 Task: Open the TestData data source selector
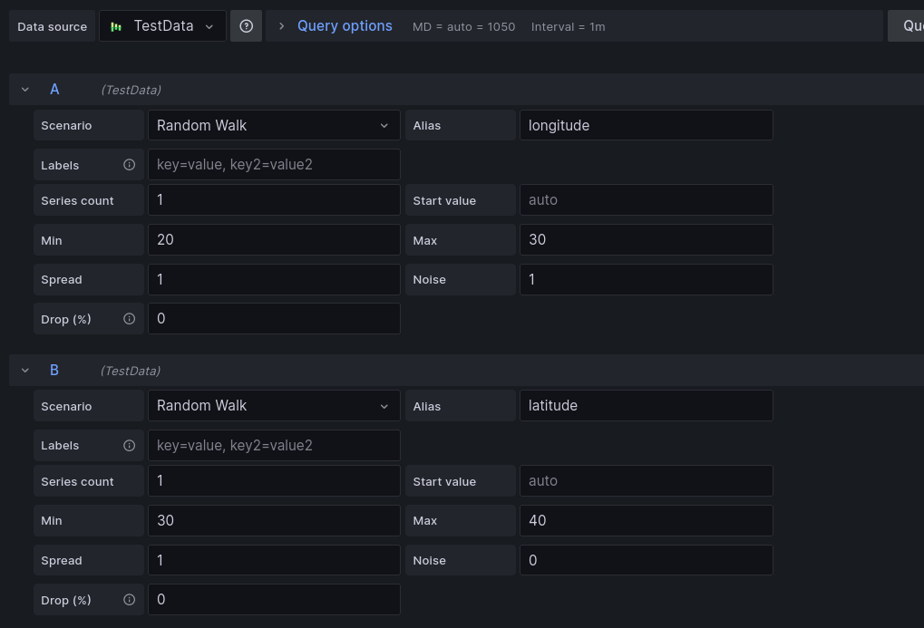(162, 26)
